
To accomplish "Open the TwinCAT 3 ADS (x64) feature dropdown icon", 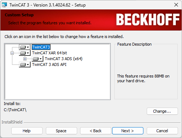I will coord(37,59).
